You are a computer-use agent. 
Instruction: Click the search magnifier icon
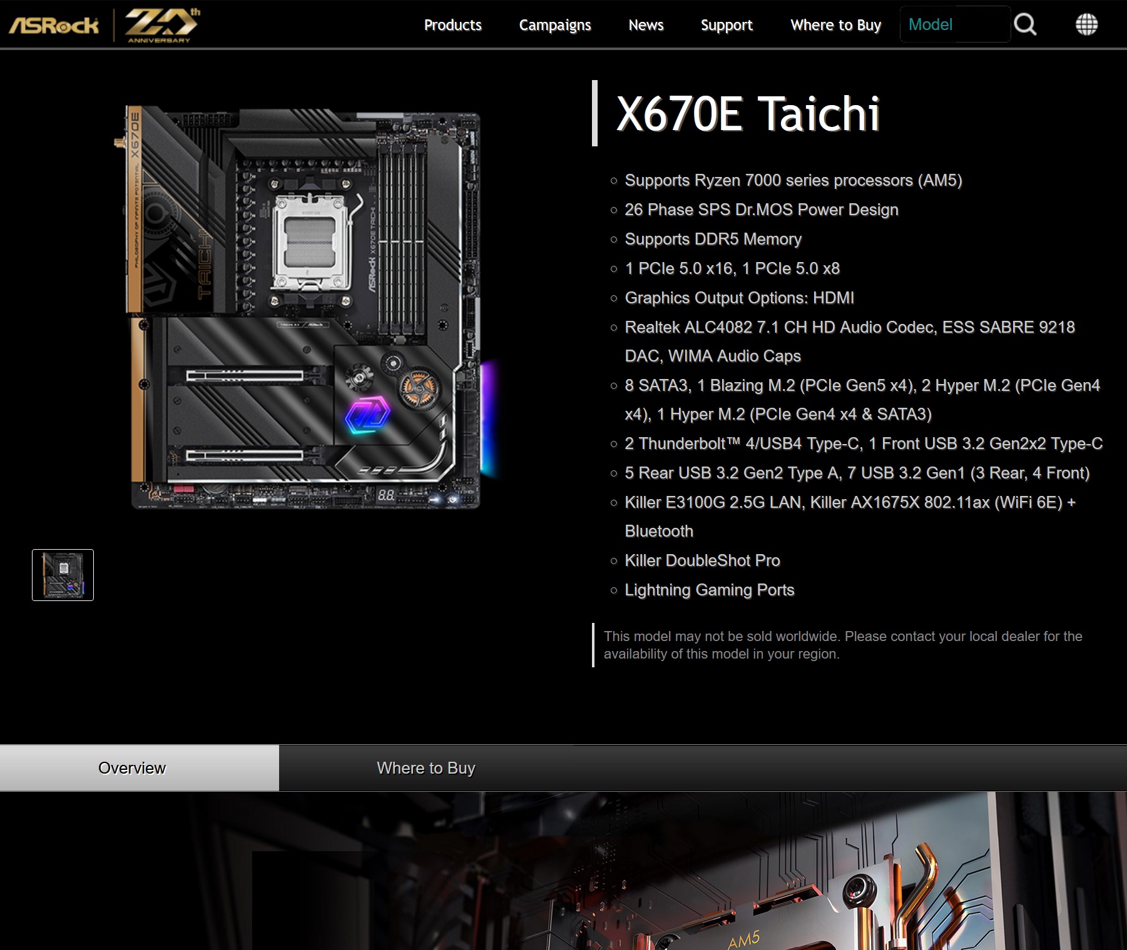click(1025, 25)
